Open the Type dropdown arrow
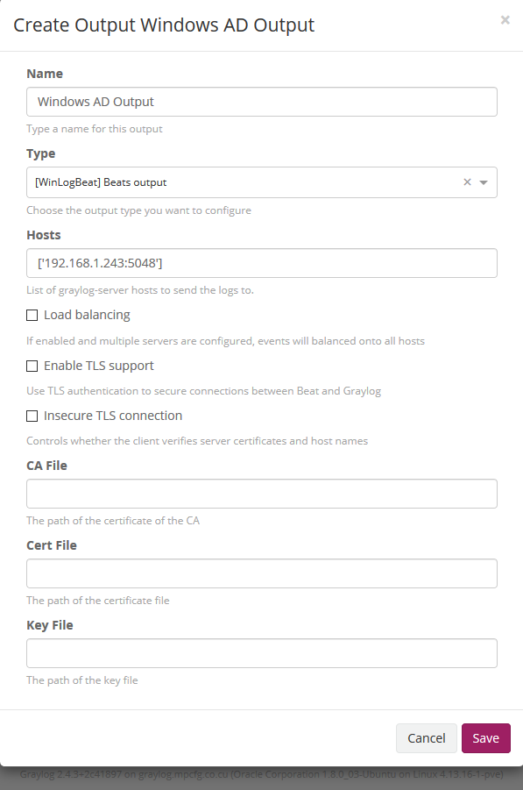This screenshot has width=523, height=790. (x=484, y=182)
